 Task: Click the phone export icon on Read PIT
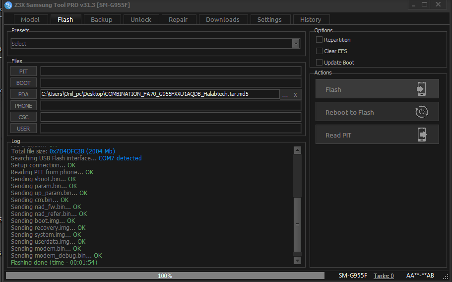coord(422,135)
